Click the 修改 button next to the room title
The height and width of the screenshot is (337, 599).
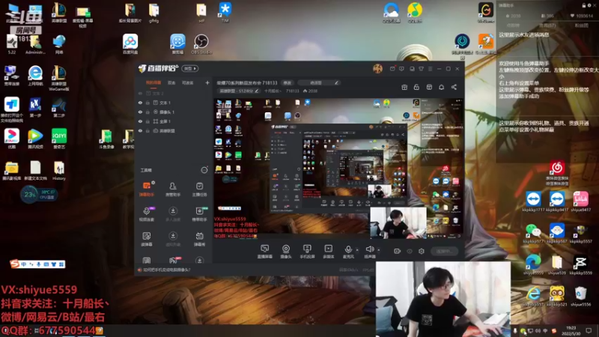[288, 82]
